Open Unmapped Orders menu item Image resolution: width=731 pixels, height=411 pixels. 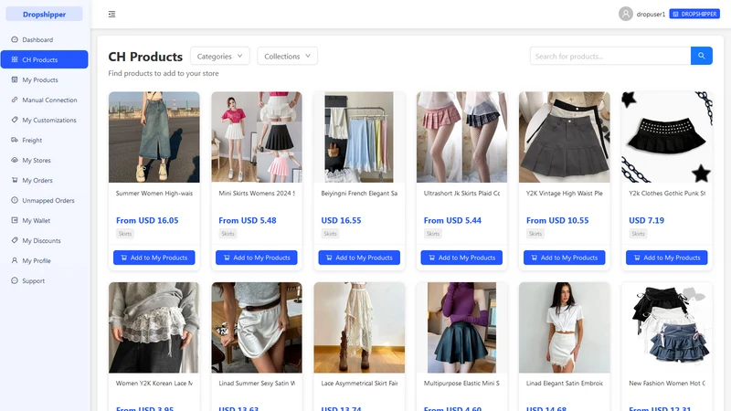click(x=44, y=200)
